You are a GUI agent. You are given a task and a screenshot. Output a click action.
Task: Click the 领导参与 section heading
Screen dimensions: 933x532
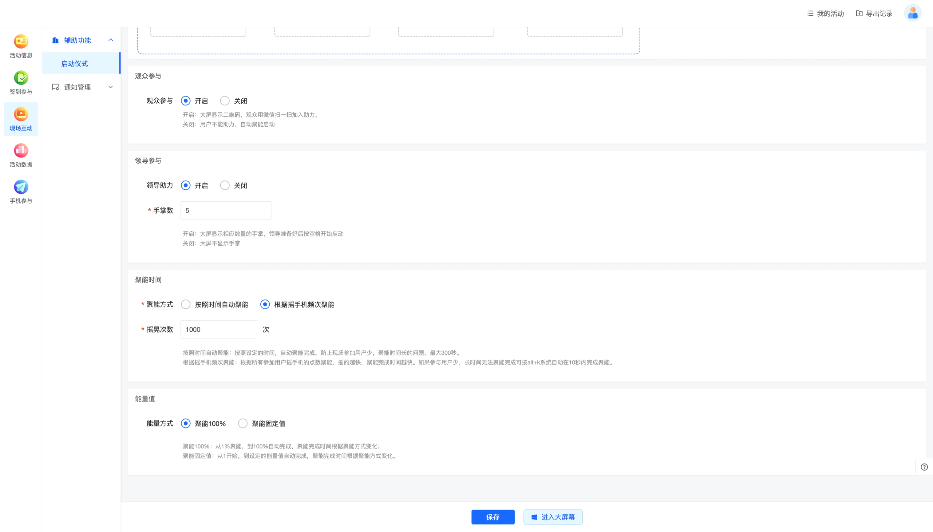pos(148,161)
